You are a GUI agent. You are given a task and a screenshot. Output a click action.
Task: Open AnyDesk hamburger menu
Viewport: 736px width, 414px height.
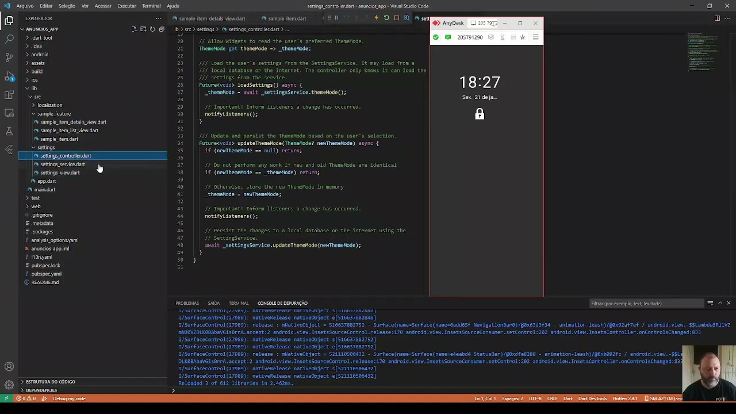coord(535,37)
